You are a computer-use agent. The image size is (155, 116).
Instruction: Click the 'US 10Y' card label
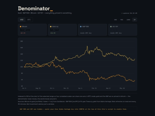(115, 27)
